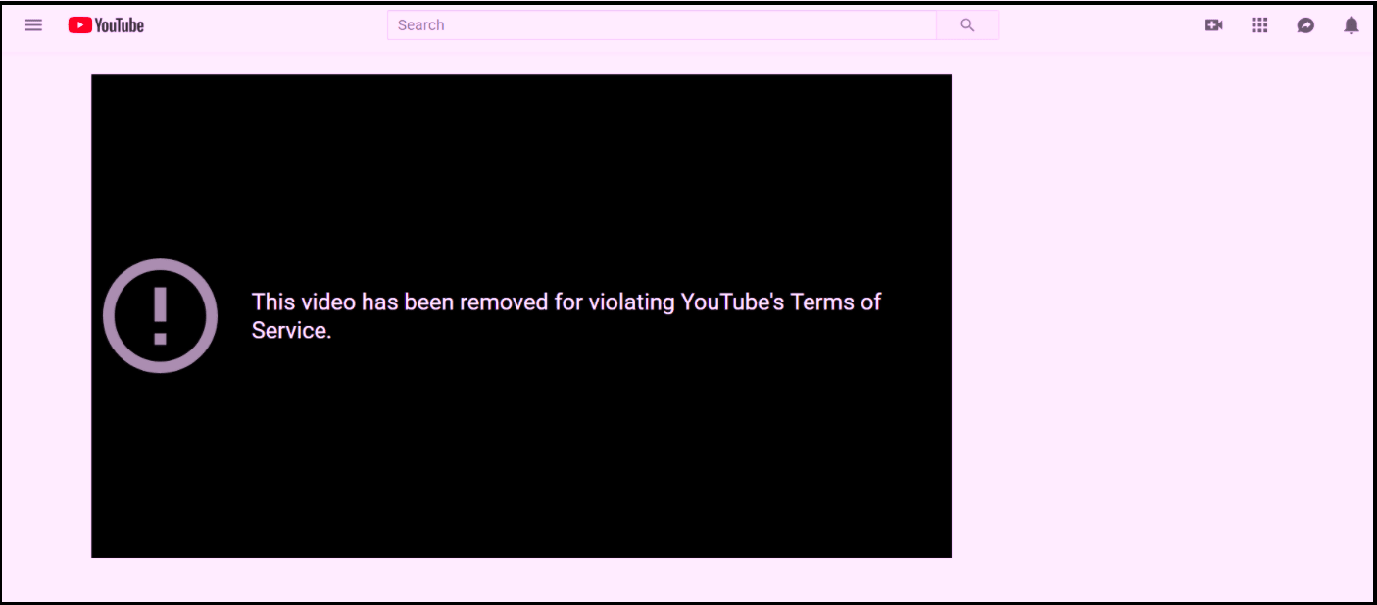Click the red YouTube play logo
This screenshot has width=1377, height=605.
tap(79, 25)
